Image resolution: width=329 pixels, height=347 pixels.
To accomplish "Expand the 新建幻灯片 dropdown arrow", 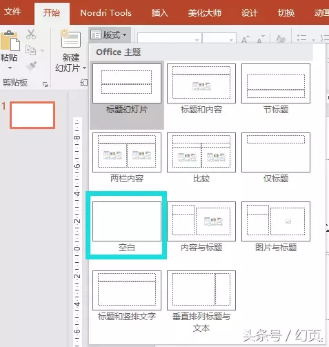I will tap(84, 68).
